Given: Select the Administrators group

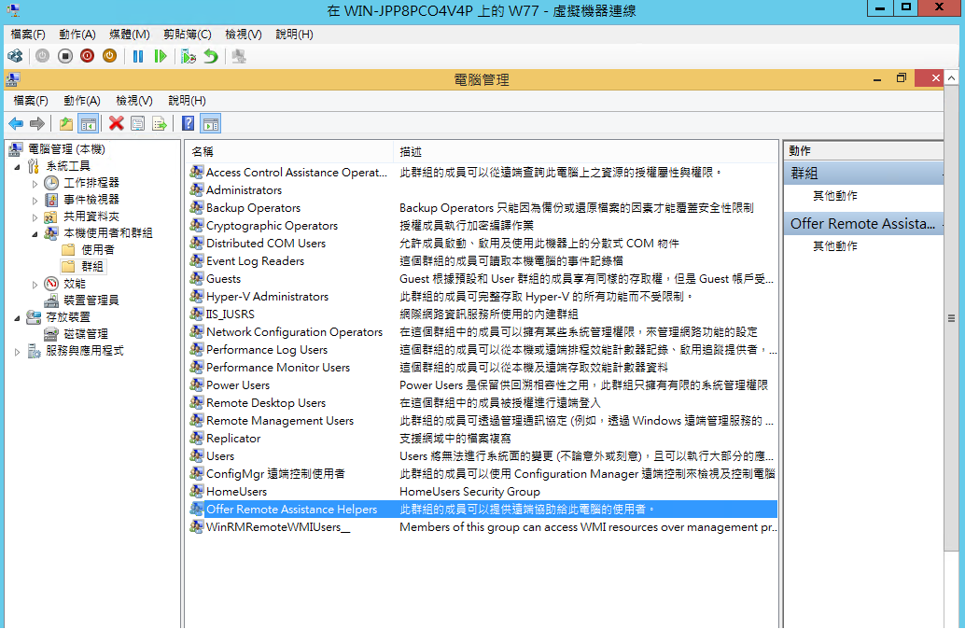Looking at the screenshot, I should 244,190.
